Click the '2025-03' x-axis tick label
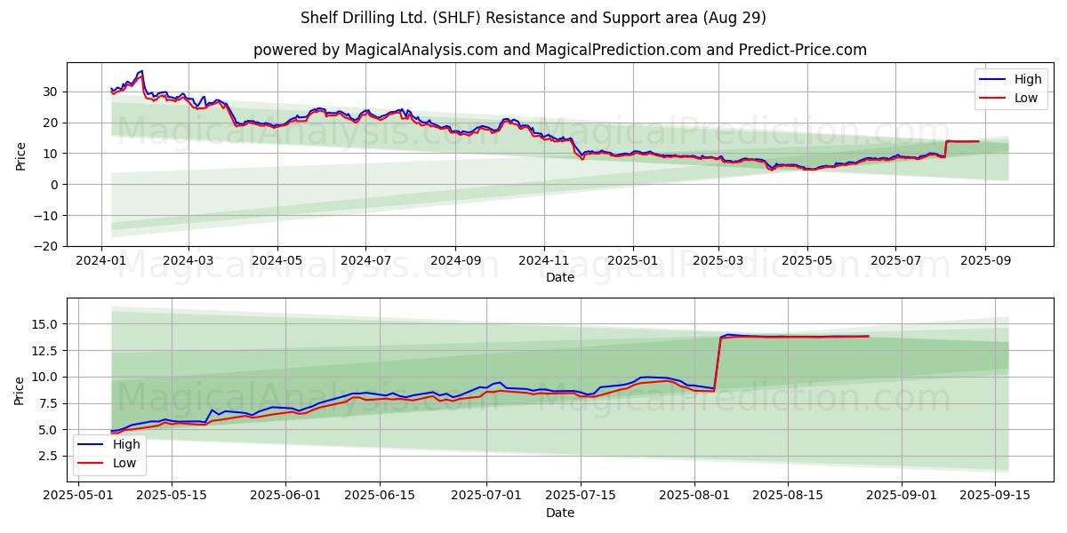This screenshot has height=533, width=1067. pyautogui.click(x=720, y=260)
